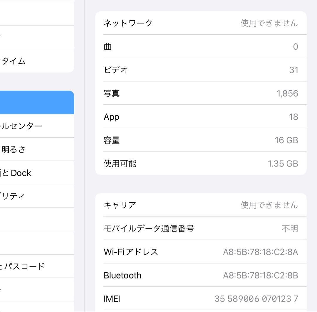
Task: Click the モバイルデータ通信番号 row
Action: (201, 228)
